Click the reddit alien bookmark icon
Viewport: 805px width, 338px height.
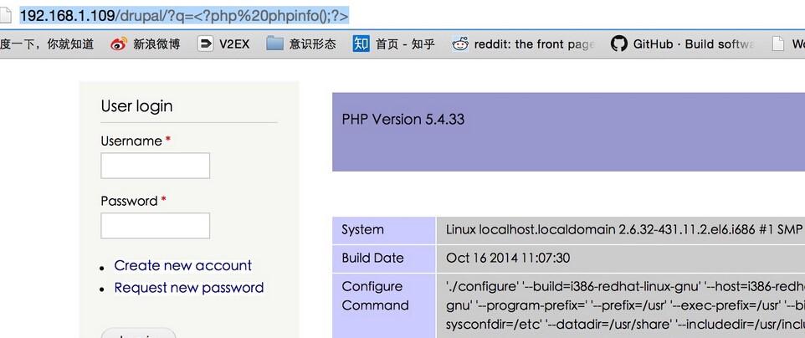tap(459, 44)
